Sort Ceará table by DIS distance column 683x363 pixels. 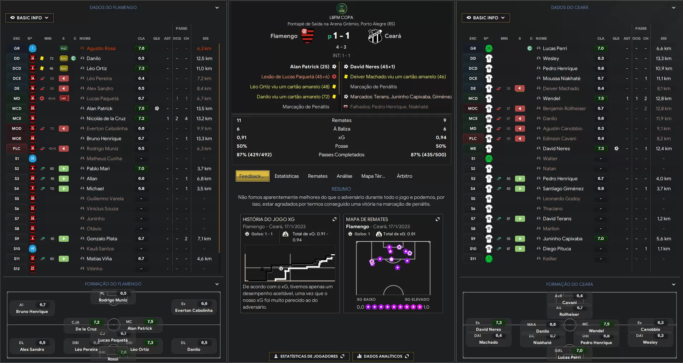664,38
